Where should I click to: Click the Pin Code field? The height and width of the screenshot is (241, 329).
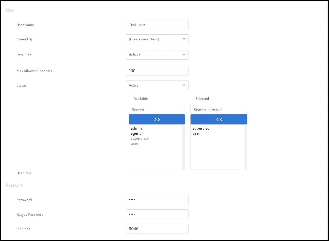pos(157,229)
